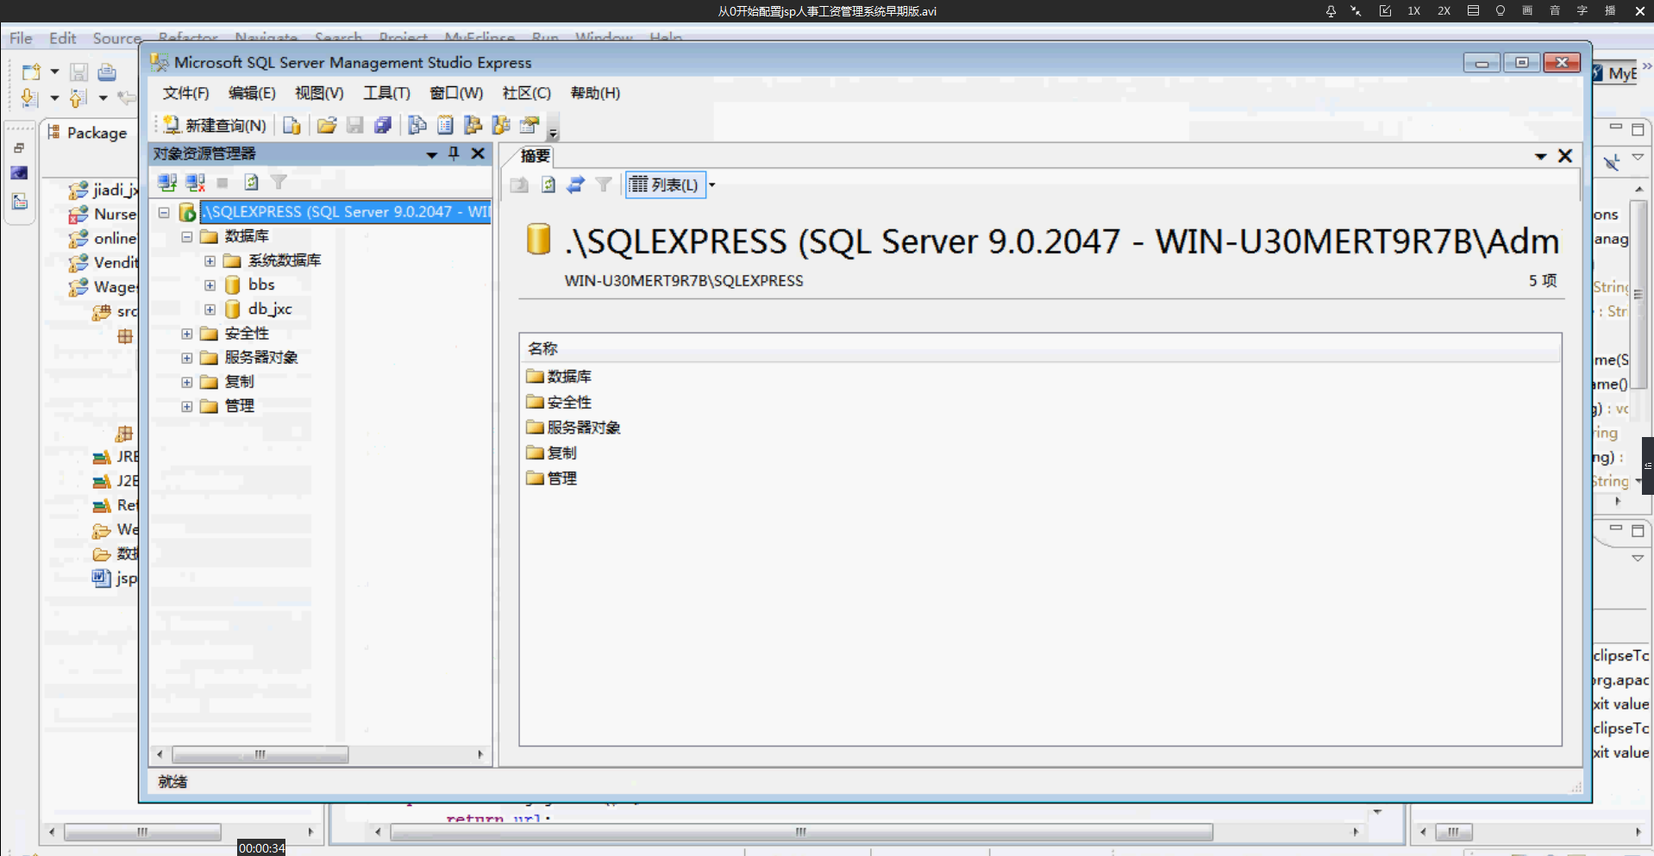
Task: Expand the 复制 tree node
Action: (x=186, y=382)
